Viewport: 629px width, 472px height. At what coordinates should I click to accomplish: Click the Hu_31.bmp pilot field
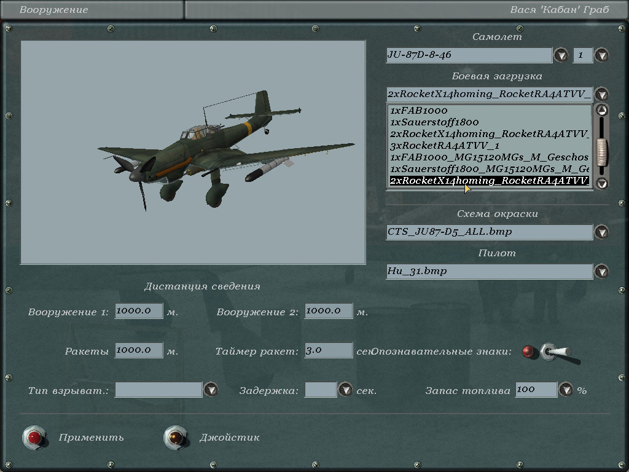(490, 271)
